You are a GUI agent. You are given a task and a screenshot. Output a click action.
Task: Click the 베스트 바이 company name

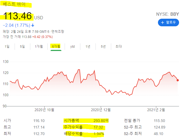coord(14,4)
